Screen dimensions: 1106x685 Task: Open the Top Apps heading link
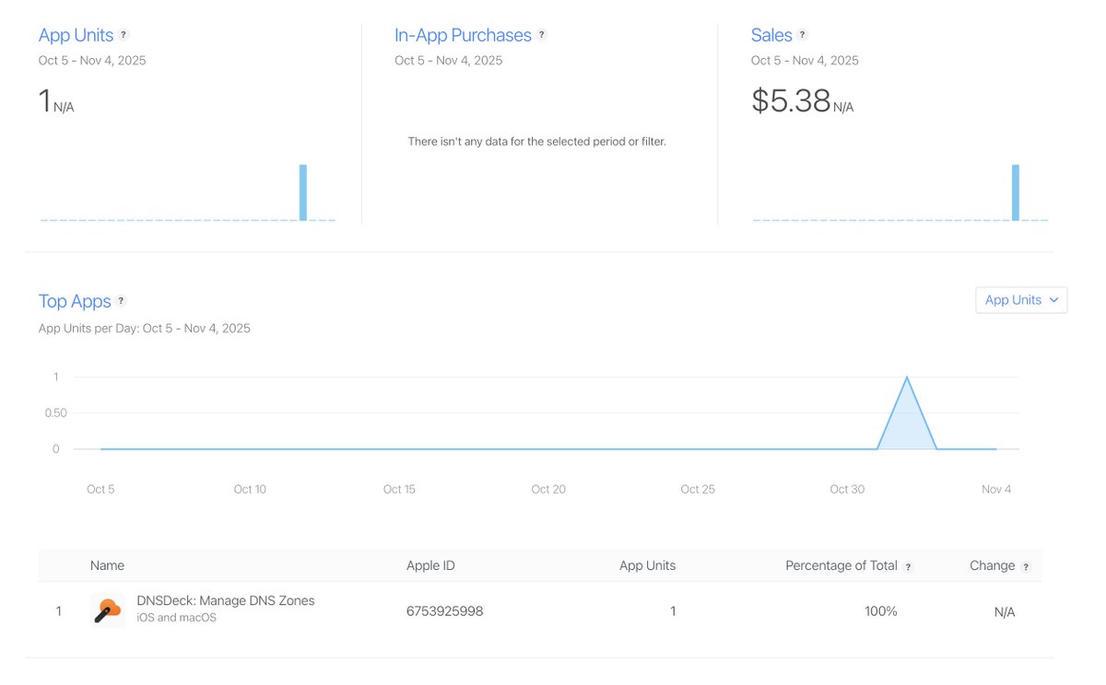pos(75,301)
